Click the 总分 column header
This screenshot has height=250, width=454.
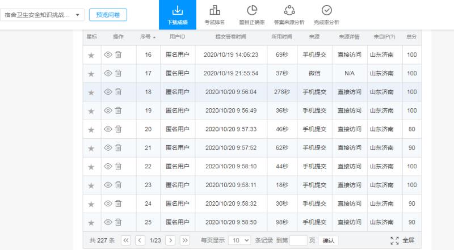pos(411,37)
